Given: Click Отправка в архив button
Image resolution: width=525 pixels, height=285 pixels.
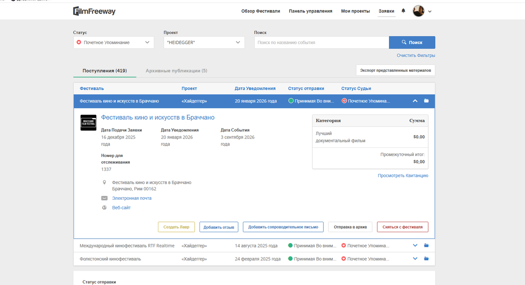Looking at the screenshot, I should [x=350, y=227].
